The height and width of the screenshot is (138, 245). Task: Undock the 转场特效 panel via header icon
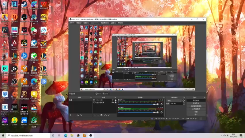click(184, 97)
